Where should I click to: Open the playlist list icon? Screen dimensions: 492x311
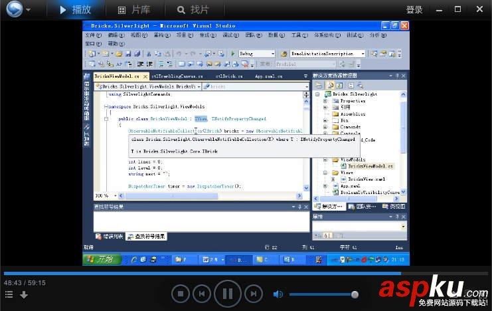[9, 294]
